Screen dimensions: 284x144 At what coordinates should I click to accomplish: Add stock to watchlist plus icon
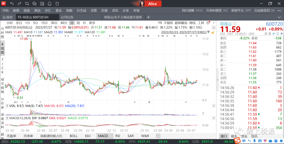coord(281,34)
